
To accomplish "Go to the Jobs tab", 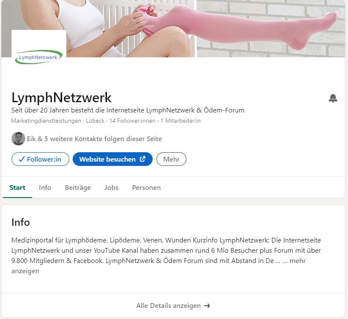I will tap(112, 188).
